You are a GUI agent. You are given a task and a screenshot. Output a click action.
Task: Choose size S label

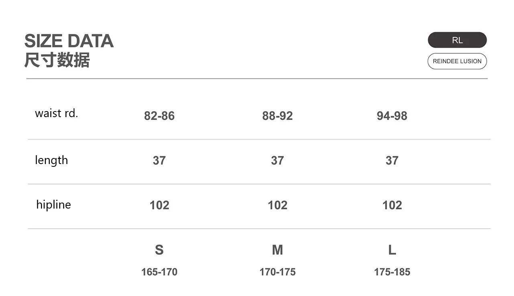159,250
